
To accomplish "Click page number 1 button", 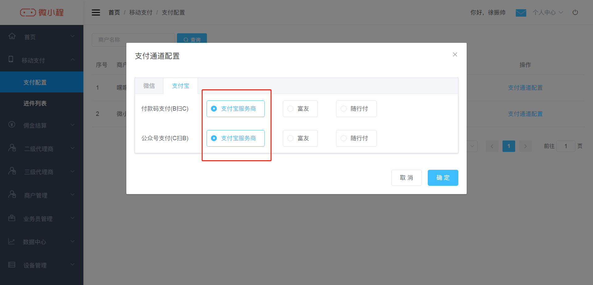I will 509,146.
